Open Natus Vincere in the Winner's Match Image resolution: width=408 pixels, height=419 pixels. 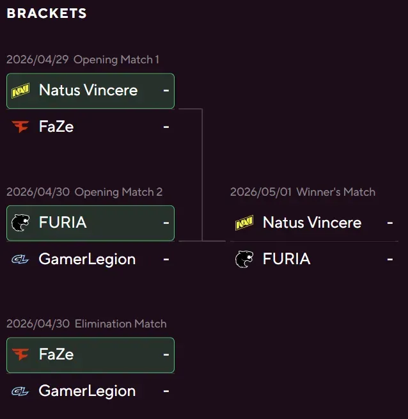click(312, 223)
